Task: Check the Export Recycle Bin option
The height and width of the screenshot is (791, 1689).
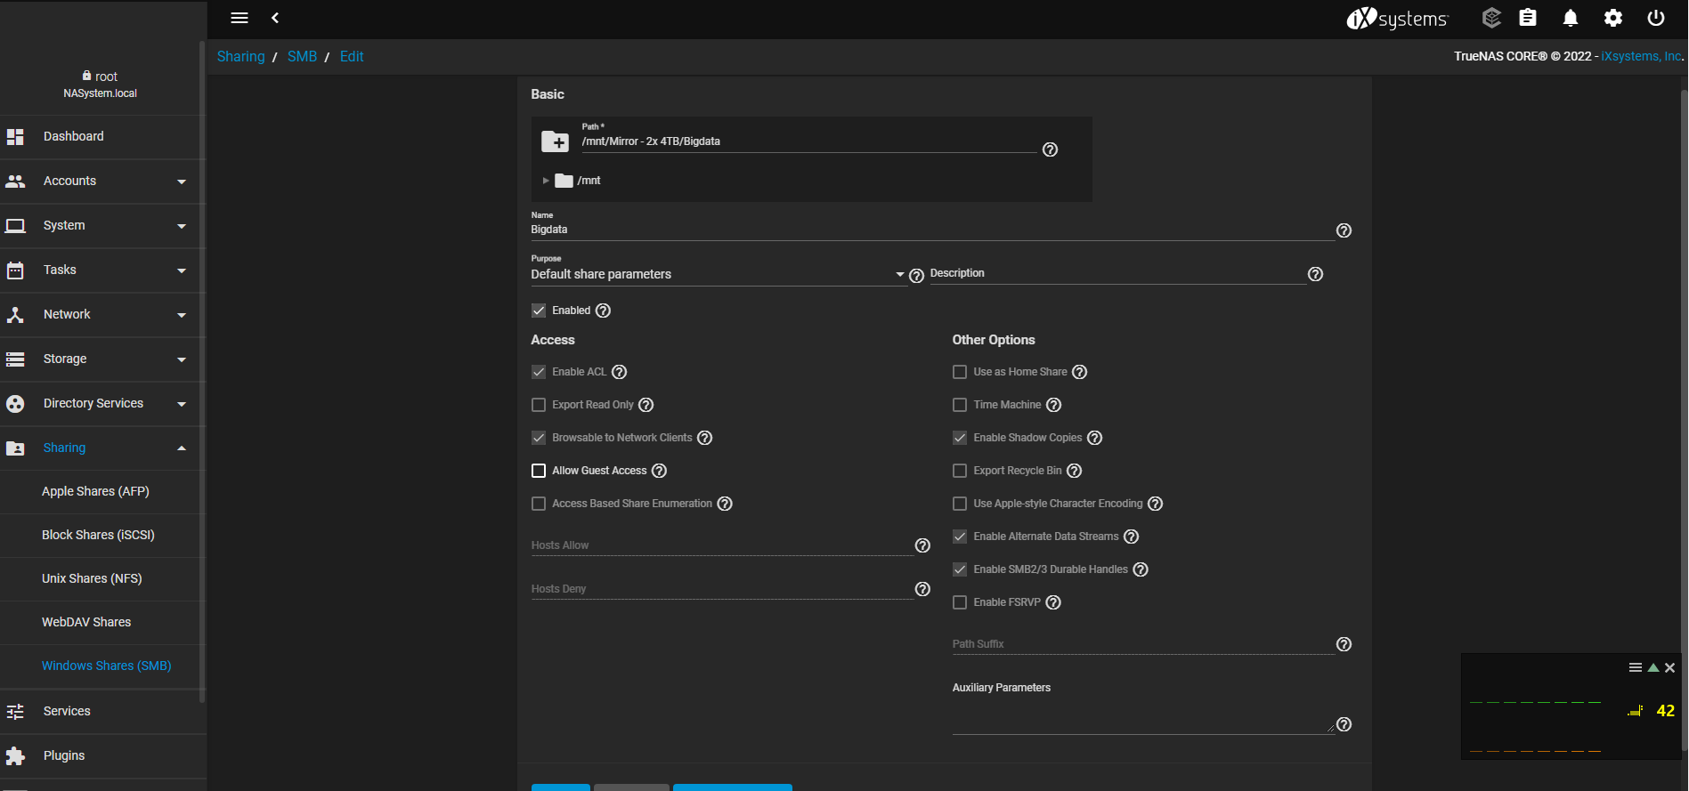Action: [x=960, y=471]
